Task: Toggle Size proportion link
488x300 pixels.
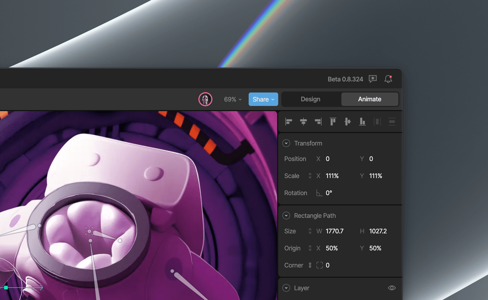Action: click(310, 231)
